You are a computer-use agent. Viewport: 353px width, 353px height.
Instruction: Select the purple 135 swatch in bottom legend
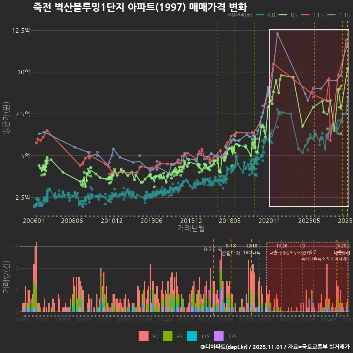[219, 336]
